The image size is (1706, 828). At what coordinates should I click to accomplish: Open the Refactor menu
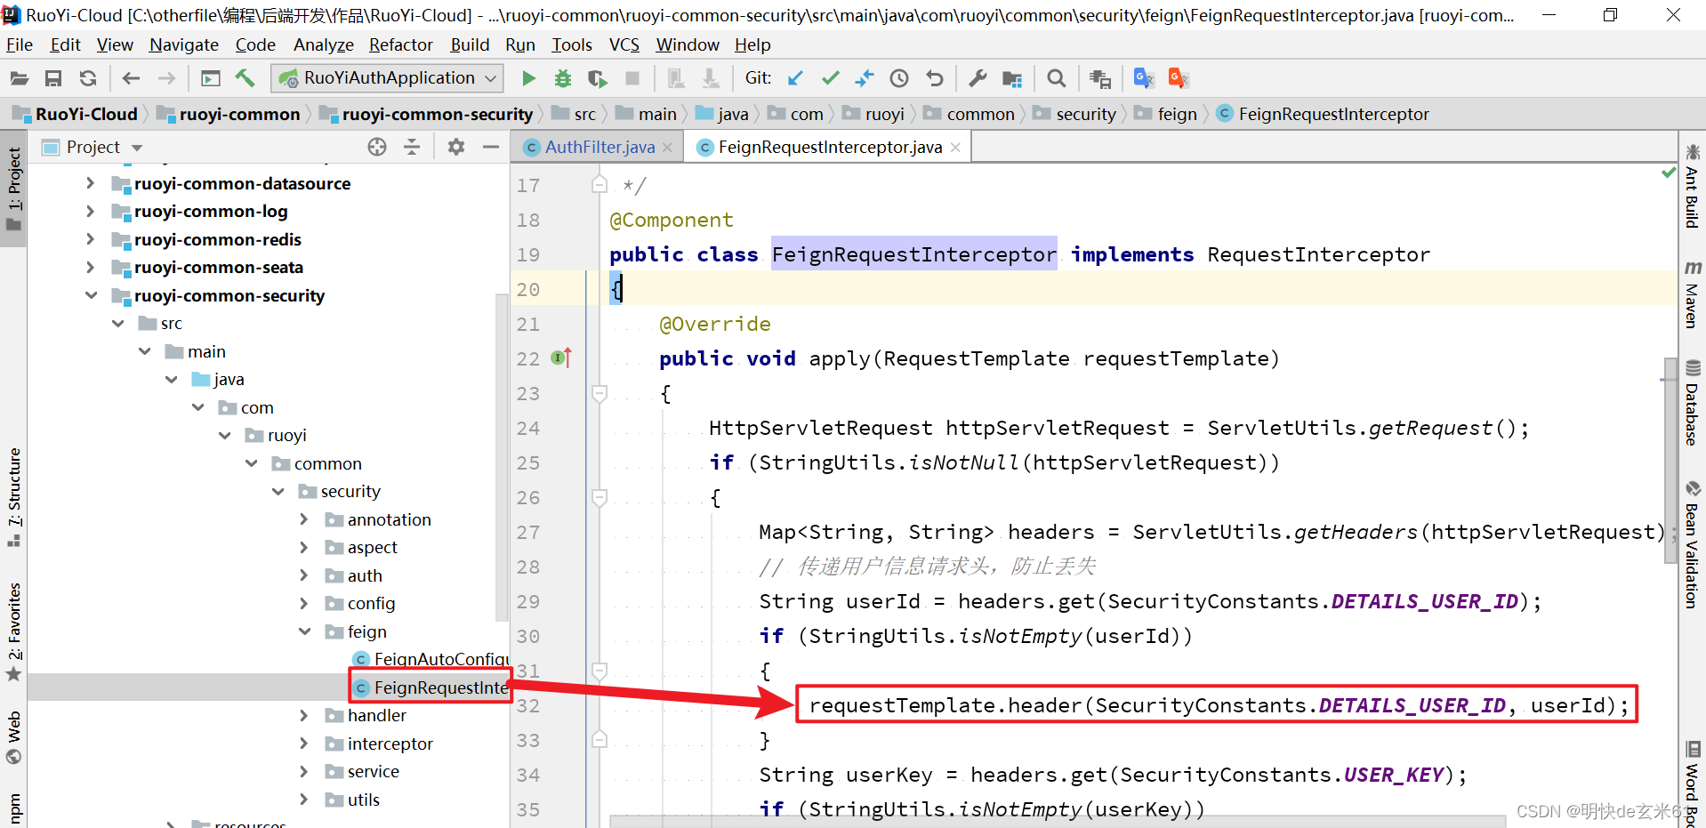400,44
